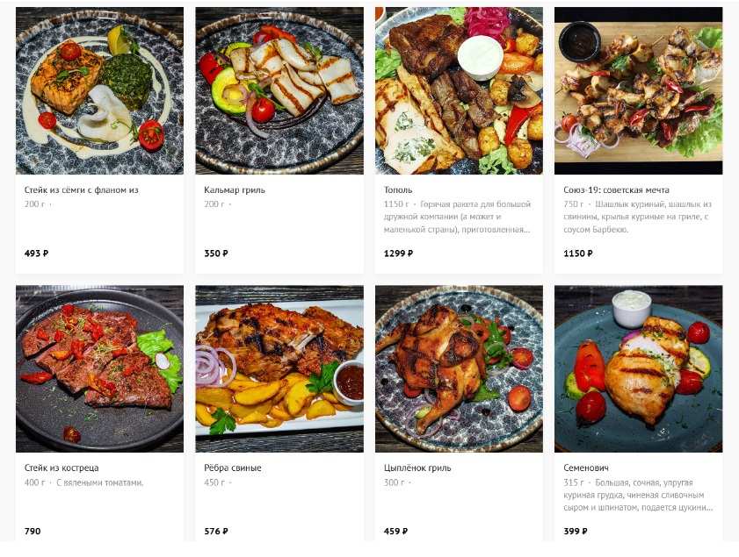Click the 350 ₽ price of Кальмар гриль
The image size is (739, 557).
pos(216,254)
